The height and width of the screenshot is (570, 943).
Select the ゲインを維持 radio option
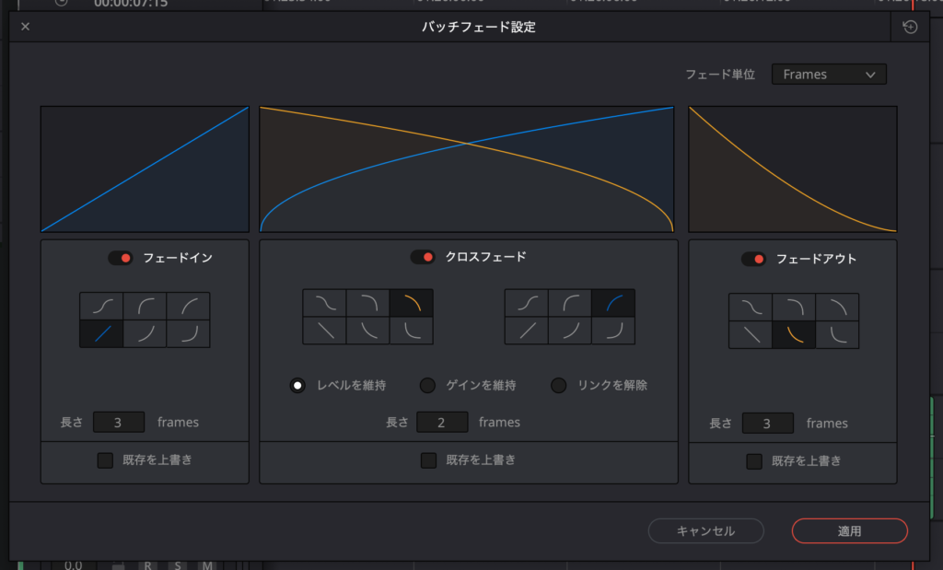[x=427, y=385]
